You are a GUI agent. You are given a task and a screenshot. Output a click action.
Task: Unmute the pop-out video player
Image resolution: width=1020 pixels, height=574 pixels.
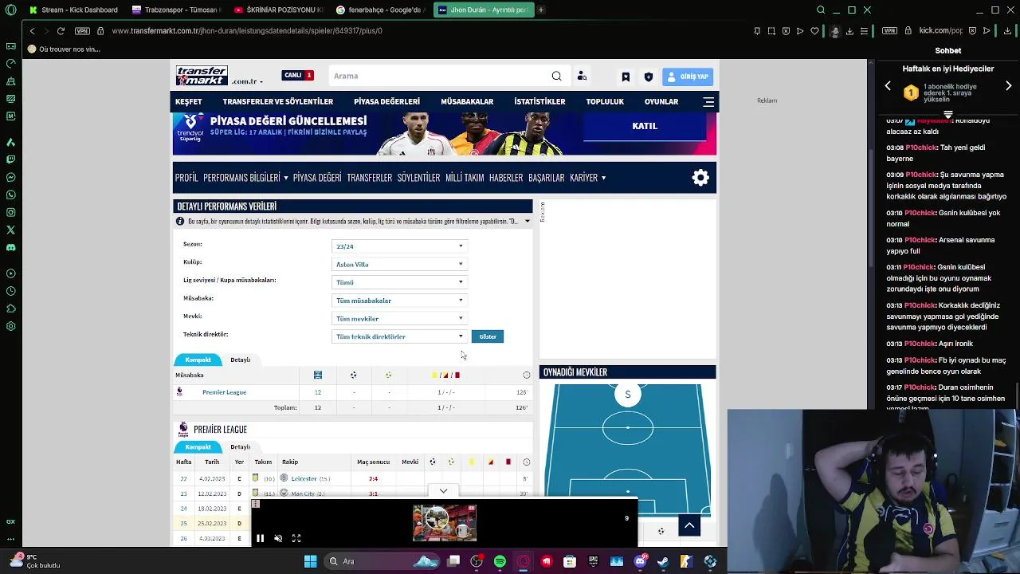[x=278, y=539]
